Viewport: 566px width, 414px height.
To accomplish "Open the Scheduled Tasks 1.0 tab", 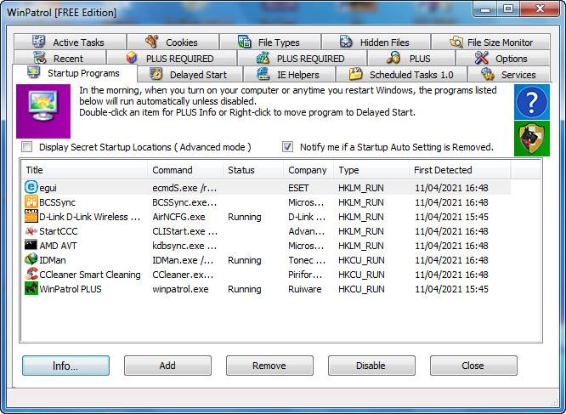I will tap(401, 74).
